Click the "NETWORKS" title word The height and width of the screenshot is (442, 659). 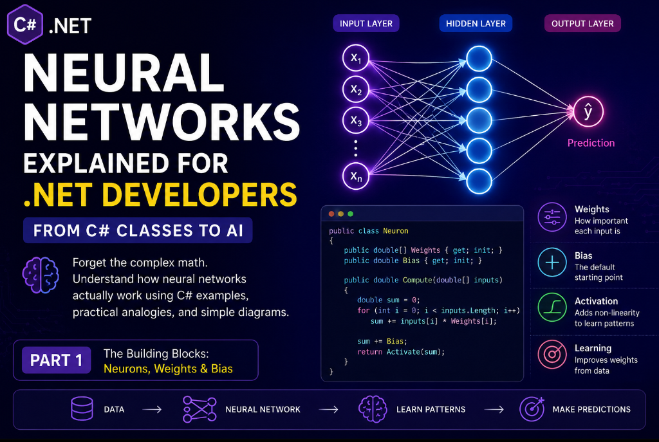(162, 122)
